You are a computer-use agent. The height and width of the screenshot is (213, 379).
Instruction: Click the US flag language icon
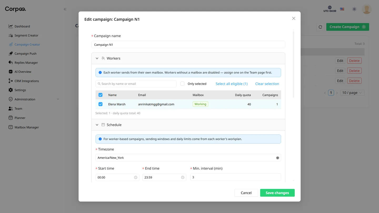pyautogui.click(x=342, y=9)
